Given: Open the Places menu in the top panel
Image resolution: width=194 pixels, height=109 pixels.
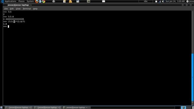Looking at the screenshot, I should 22,1.
